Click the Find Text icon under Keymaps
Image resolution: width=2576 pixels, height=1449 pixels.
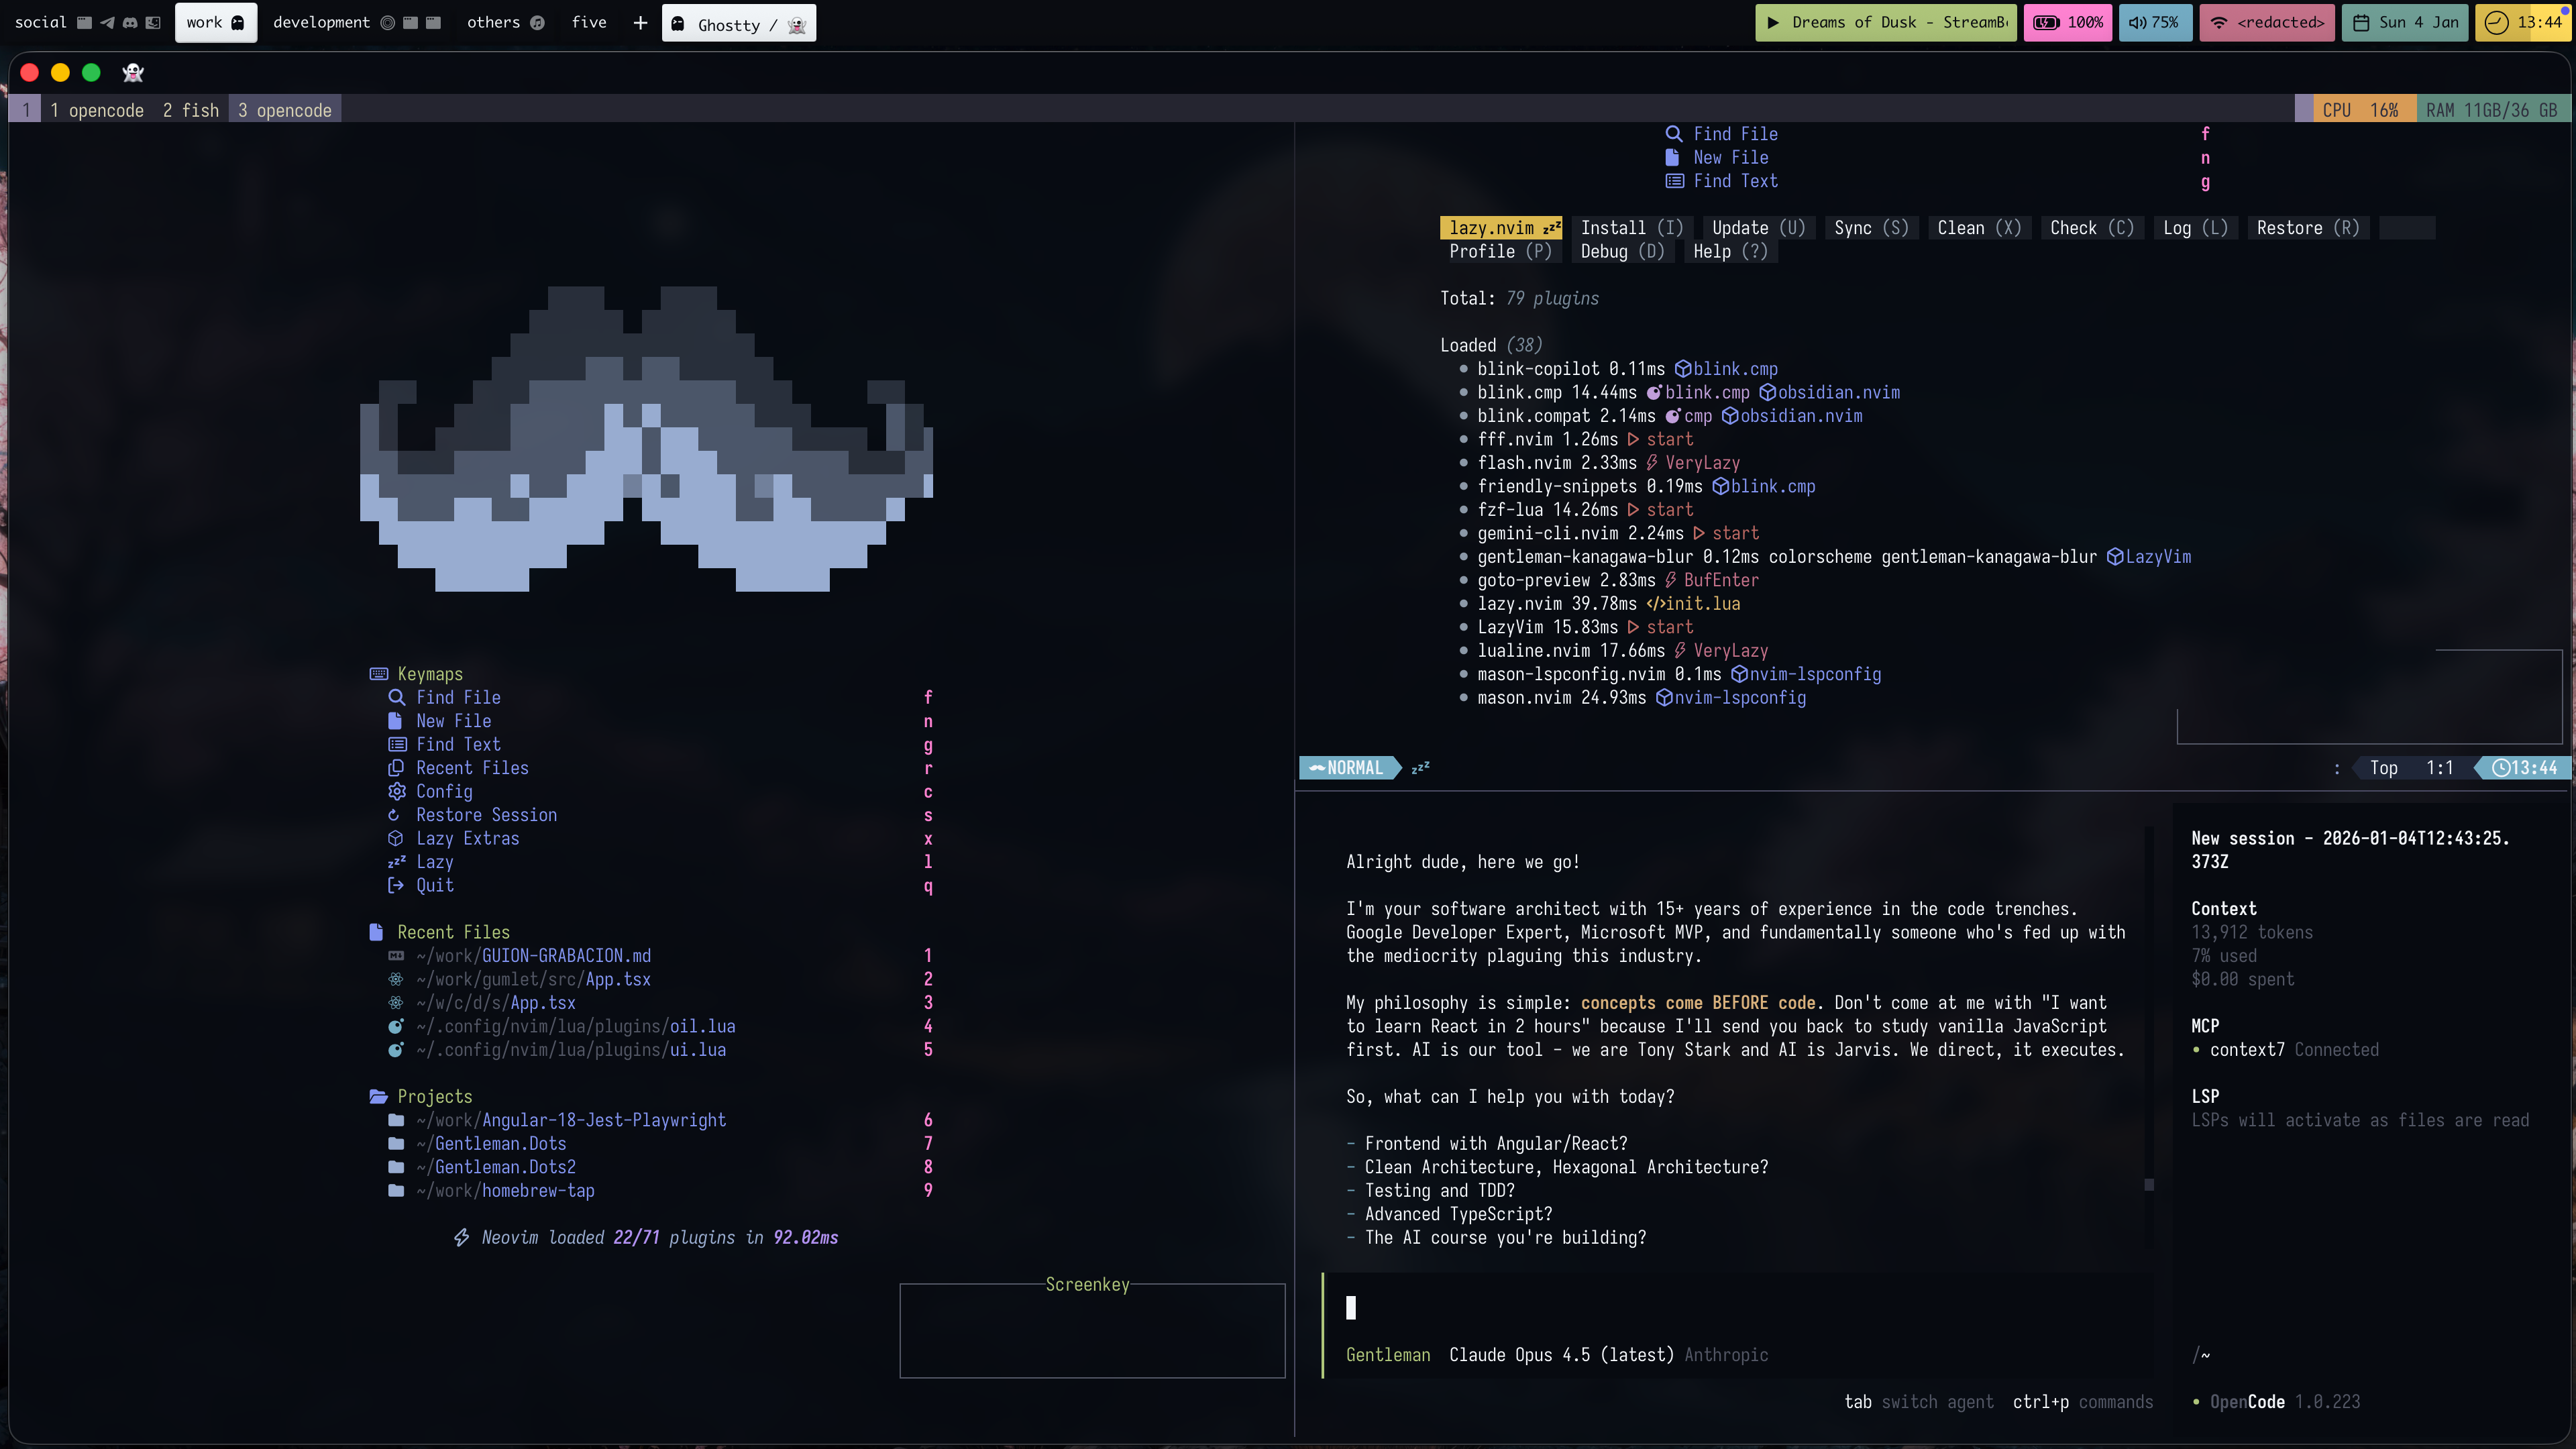pos(396,744)
